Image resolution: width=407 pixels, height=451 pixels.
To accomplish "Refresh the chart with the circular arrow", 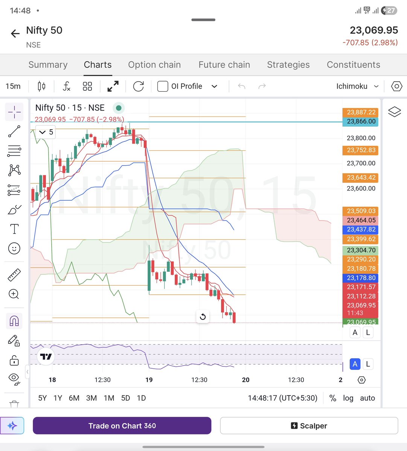I will pyautogui.click(x=139, y=86).
